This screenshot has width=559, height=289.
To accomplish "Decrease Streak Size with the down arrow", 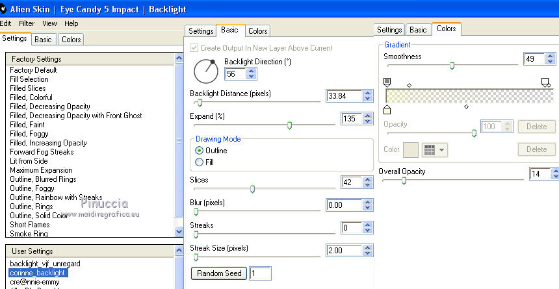I will (367, 253).
